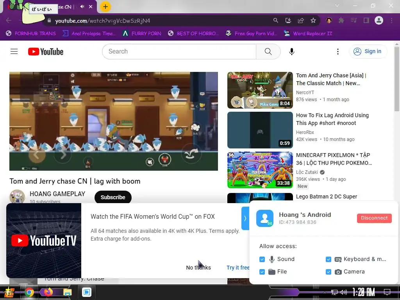Click the zoom magnifier icon in the address bar

pos(275,20)
